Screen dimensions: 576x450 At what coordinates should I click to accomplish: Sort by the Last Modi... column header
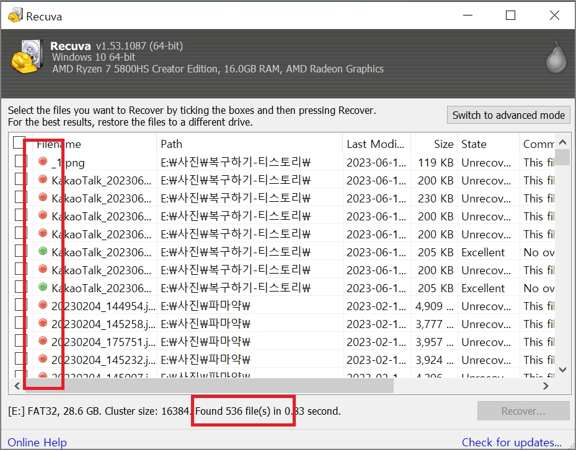377,144
